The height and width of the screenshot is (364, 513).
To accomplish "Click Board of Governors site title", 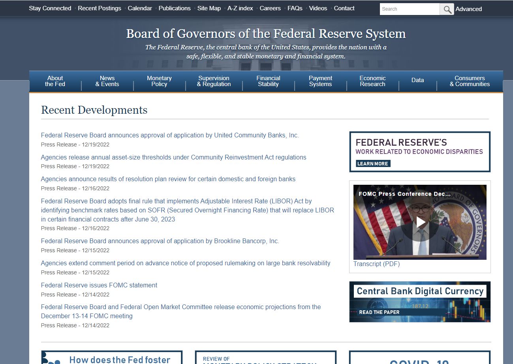I will [x=266, y=34].
